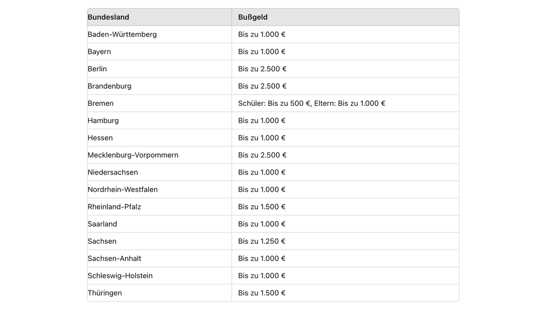Select the Thüringen cell
The height and width of the screenshot is (309, 550).
click(104, 293)
